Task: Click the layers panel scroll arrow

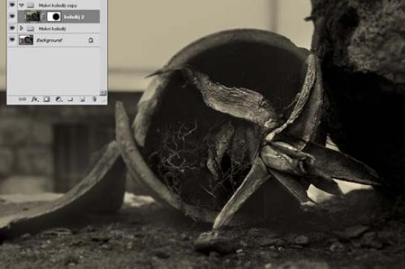Action: pos(103,92)
